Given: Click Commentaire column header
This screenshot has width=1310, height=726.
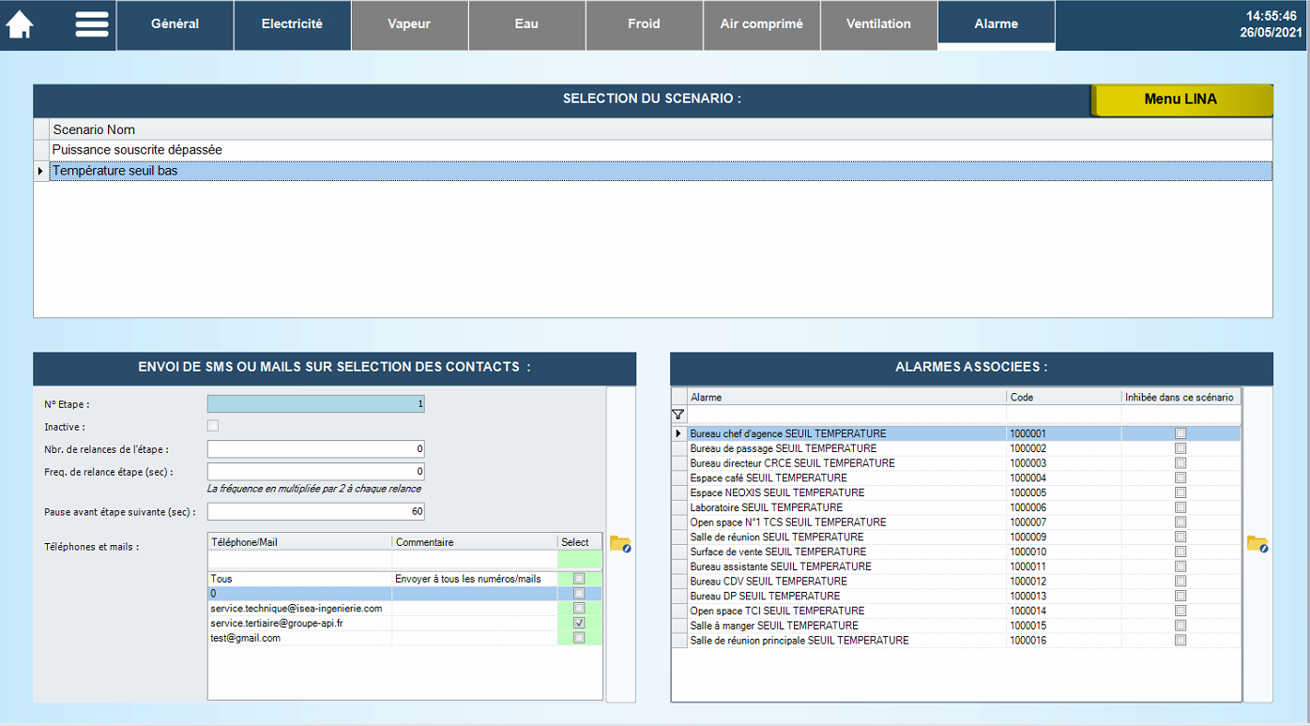Looking at the screenshot, I should (475, 542).
